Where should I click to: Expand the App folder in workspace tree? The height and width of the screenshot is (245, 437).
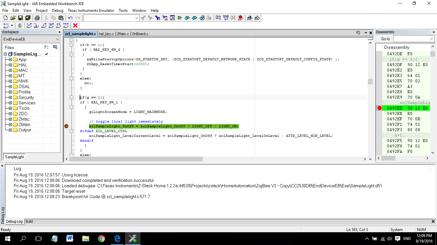[x=10, y=59]
